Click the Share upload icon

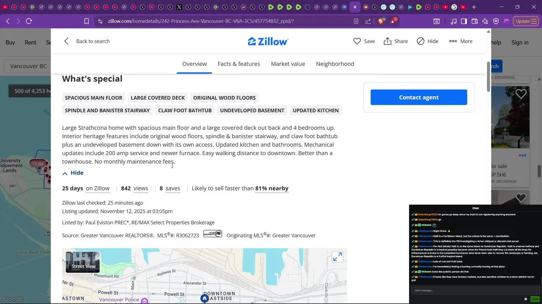pos(387,41)
